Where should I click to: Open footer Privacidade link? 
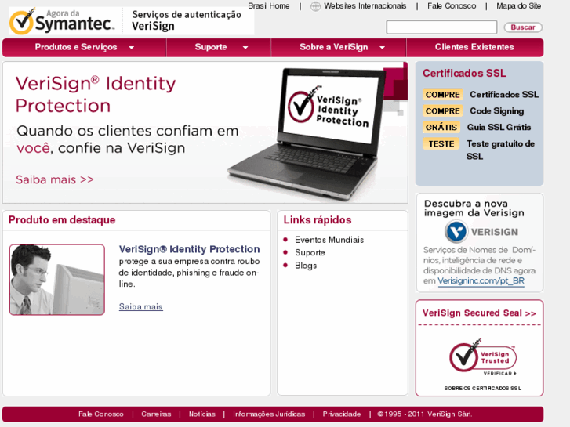341,414
